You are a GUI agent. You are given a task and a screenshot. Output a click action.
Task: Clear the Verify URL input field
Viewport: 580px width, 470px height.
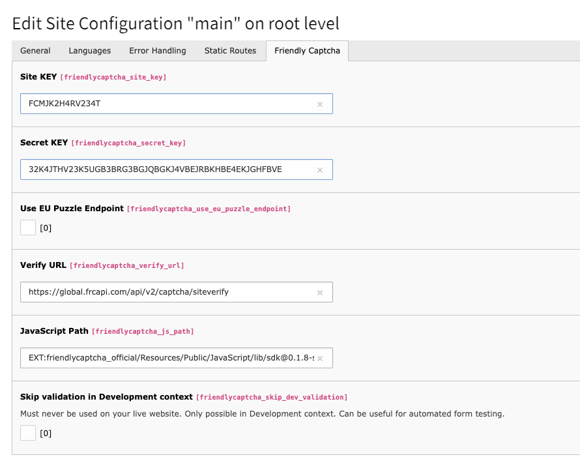[x=320, y=292]
